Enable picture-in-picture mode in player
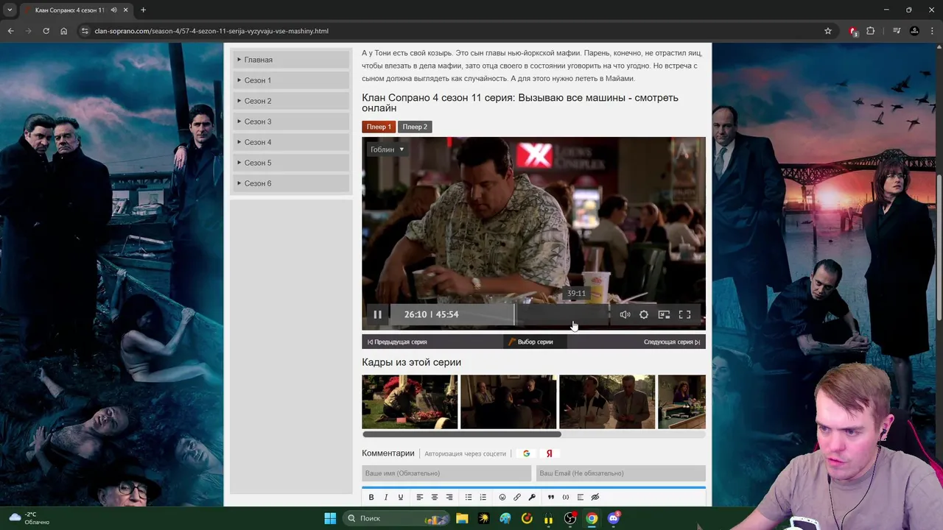This screenshot has height=530, width=943. click(x=664, y=314)
